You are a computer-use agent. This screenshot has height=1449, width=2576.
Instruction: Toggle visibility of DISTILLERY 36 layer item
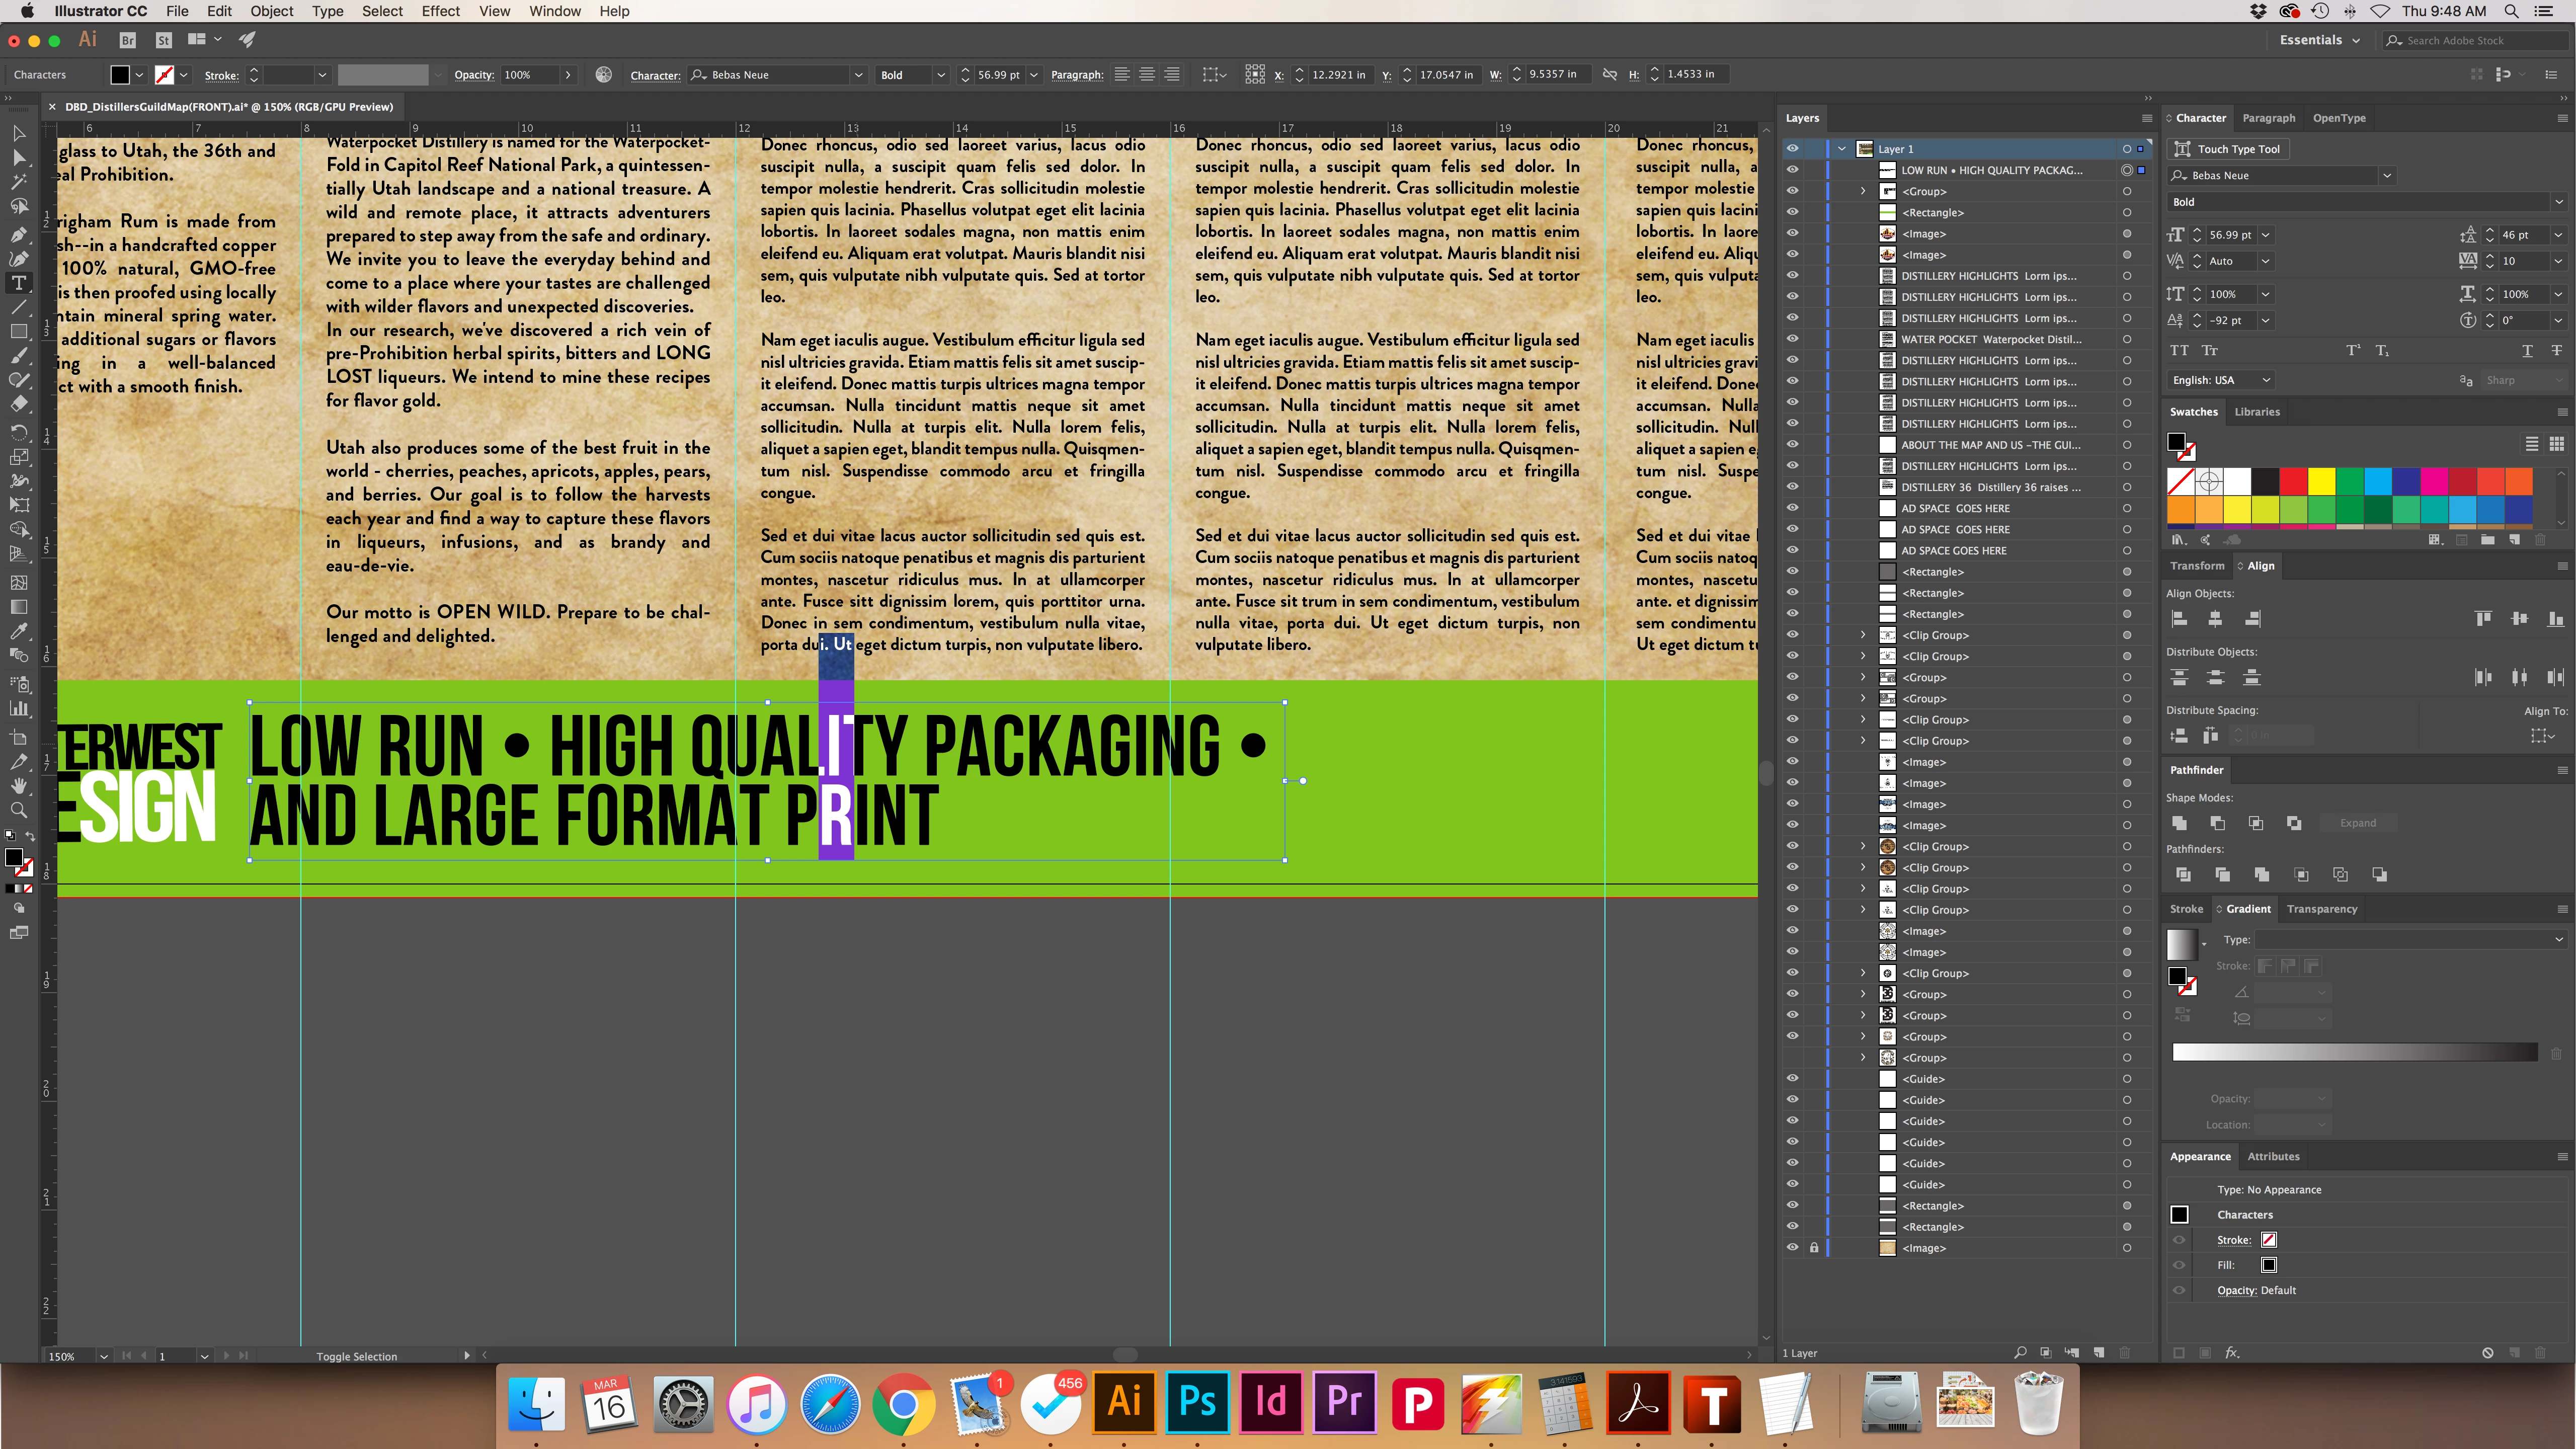point(1792,487)
